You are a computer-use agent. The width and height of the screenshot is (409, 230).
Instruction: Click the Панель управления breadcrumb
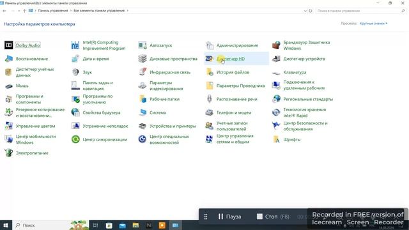[53, 11]
